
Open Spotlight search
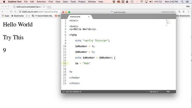[x=182, y=1]
